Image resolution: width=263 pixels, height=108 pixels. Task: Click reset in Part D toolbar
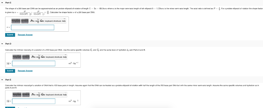click(43, 57)
